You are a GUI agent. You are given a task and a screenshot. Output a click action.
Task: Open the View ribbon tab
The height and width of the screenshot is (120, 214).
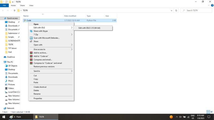[x=31, y=5]
